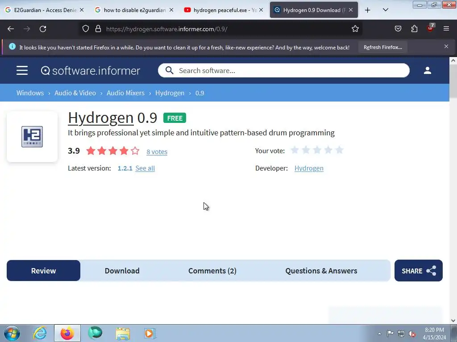Open the Hydrogen developer link

[309, 168]
